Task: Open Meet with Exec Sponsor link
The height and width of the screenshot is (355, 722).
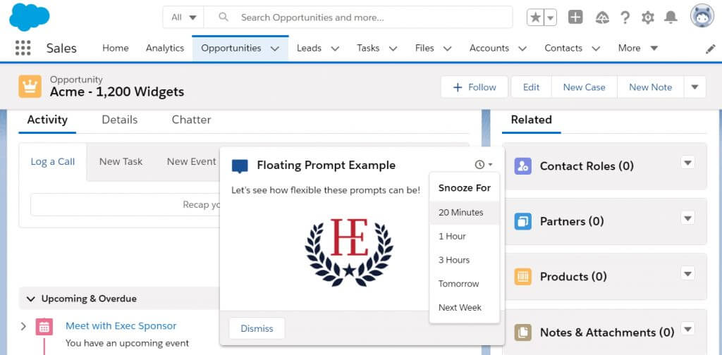Action: click(x=121, y=325)
